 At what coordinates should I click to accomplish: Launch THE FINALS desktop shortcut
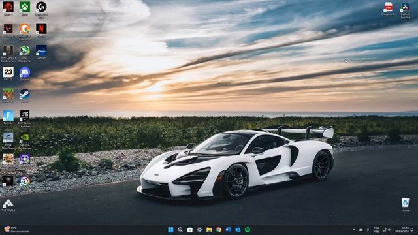click(8, 205)
